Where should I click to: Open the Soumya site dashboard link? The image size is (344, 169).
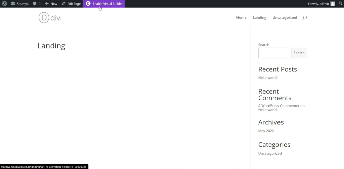coord(20,4)
